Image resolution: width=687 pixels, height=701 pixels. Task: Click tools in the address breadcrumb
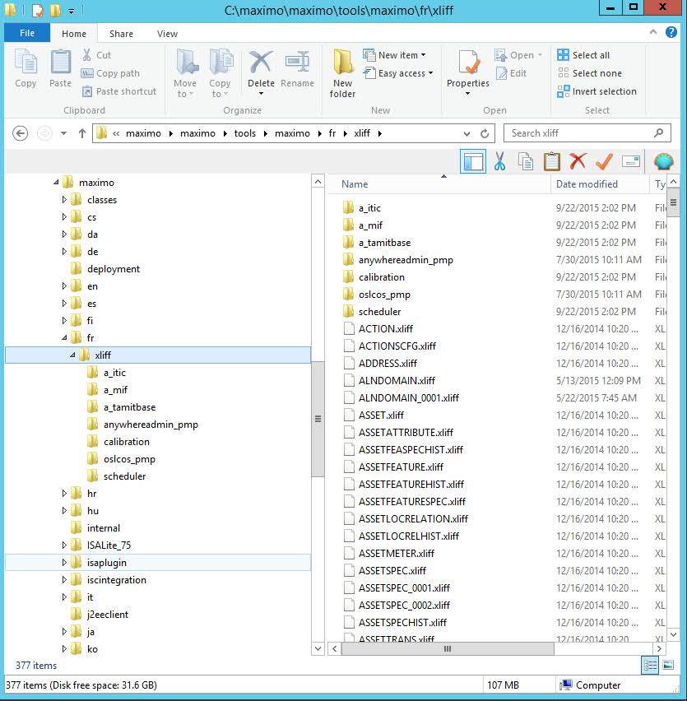pos(245,133)
